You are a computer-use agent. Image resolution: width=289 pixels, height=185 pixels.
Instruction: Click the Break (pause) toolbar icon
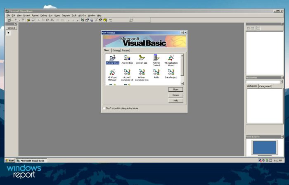[x=73, y=20]
